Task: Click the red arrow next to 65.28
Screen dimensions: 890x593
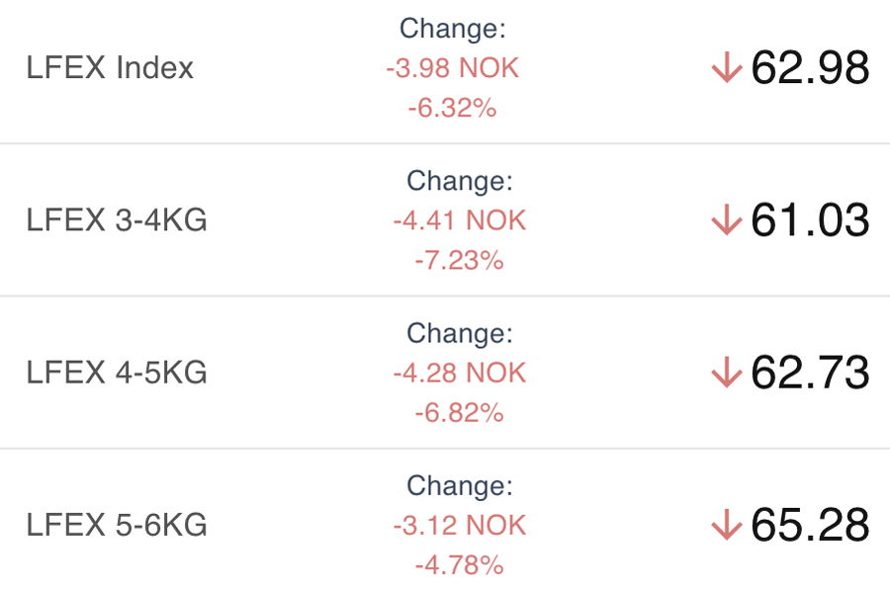Action: [x=726, y=525]
